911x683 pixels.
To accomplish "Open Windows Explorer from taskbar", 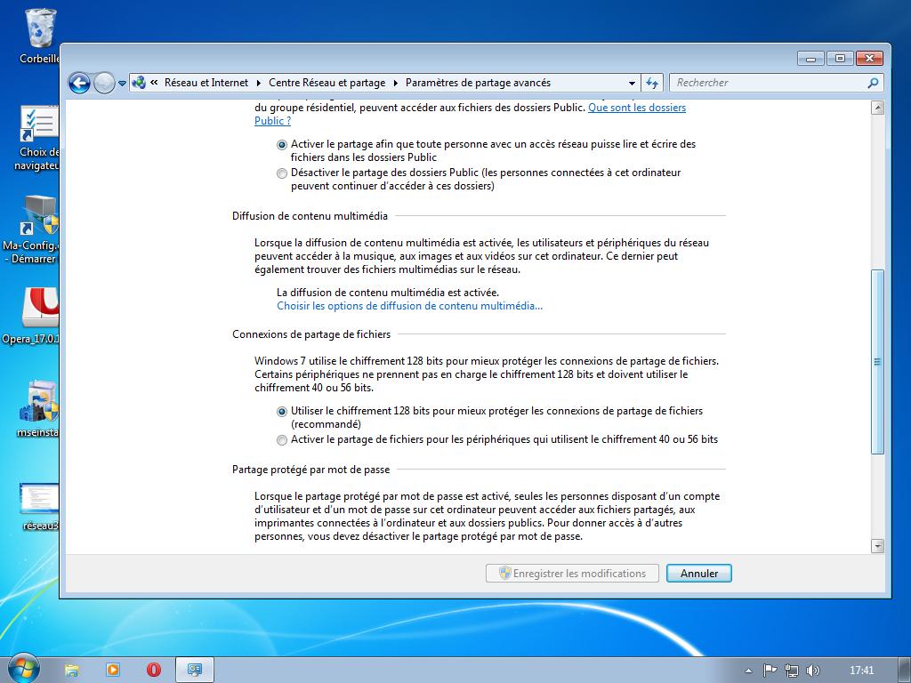I will (x=71, y=671).
